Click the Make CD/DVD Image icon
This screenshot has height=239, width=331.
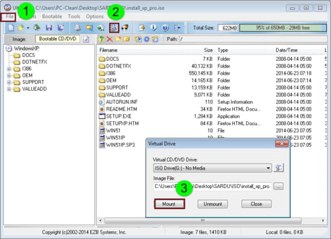coord(77,28)
